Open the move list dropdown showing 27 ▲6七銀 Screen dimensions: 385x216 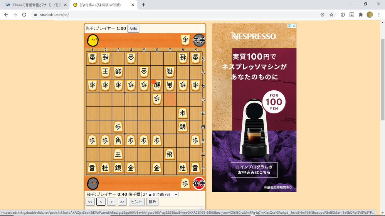click(160, 194)
